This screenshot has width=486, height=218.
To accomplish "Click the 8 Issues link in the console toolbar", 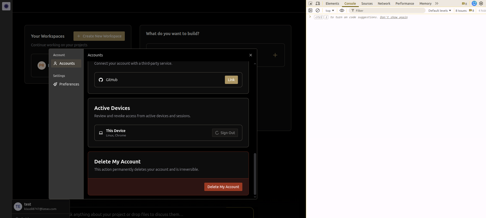I will coord(465,11).
